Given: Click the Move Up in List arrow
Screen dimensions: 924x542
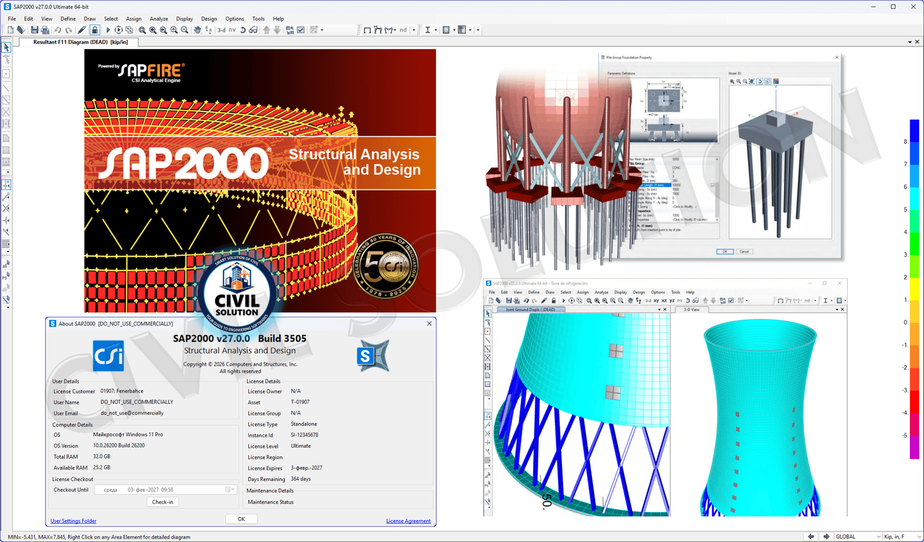Looking at the screenshot, I should pyautogui.click(x=267, y=30).
